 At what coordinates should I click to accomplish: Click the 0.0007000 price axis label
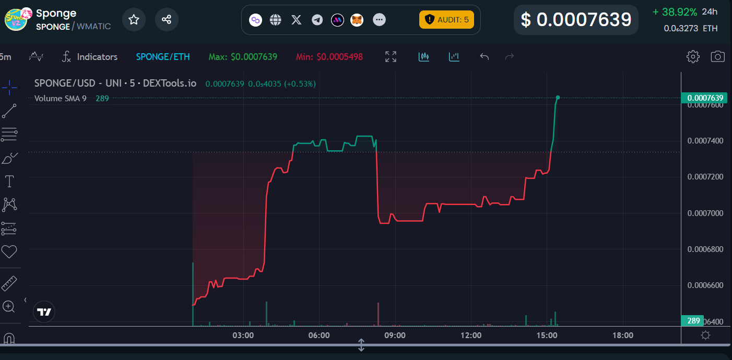tap(705, 213)
